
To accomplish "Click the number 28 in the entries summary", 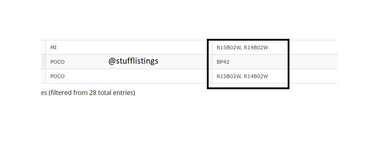I will coord(93,93).
